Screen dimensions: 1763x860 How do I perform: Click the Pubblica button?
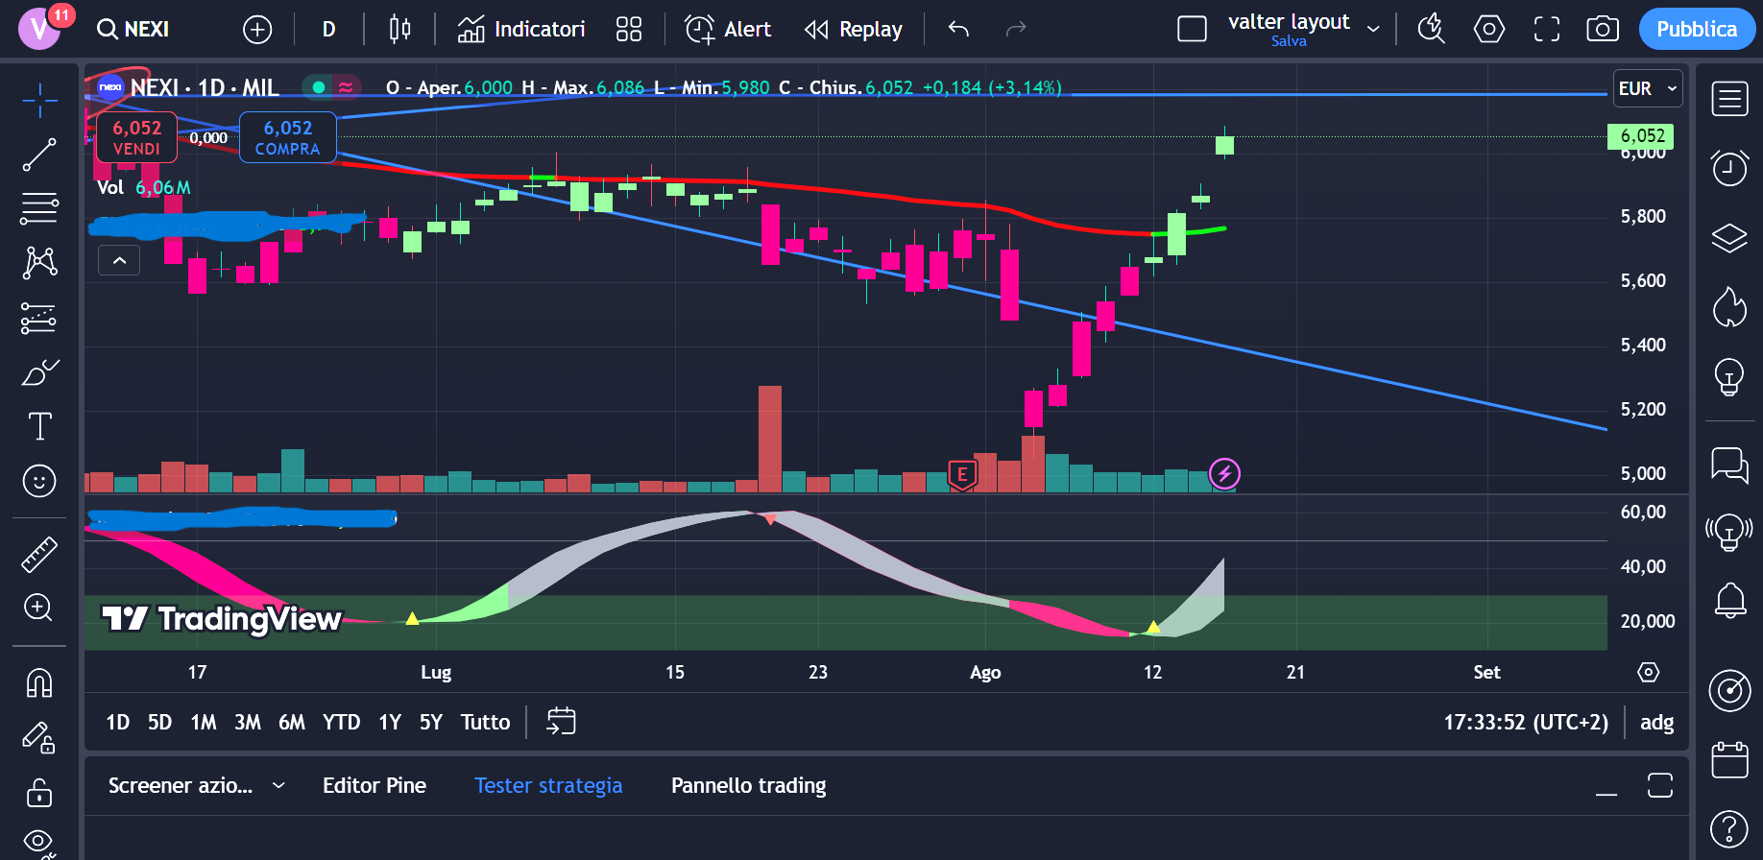point(1697,30)
